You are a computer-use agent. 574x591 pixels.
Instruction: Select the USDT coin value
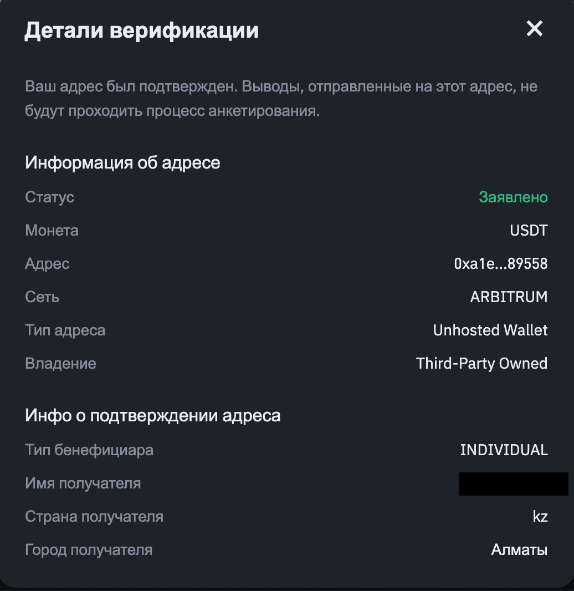tap(529, 230)
